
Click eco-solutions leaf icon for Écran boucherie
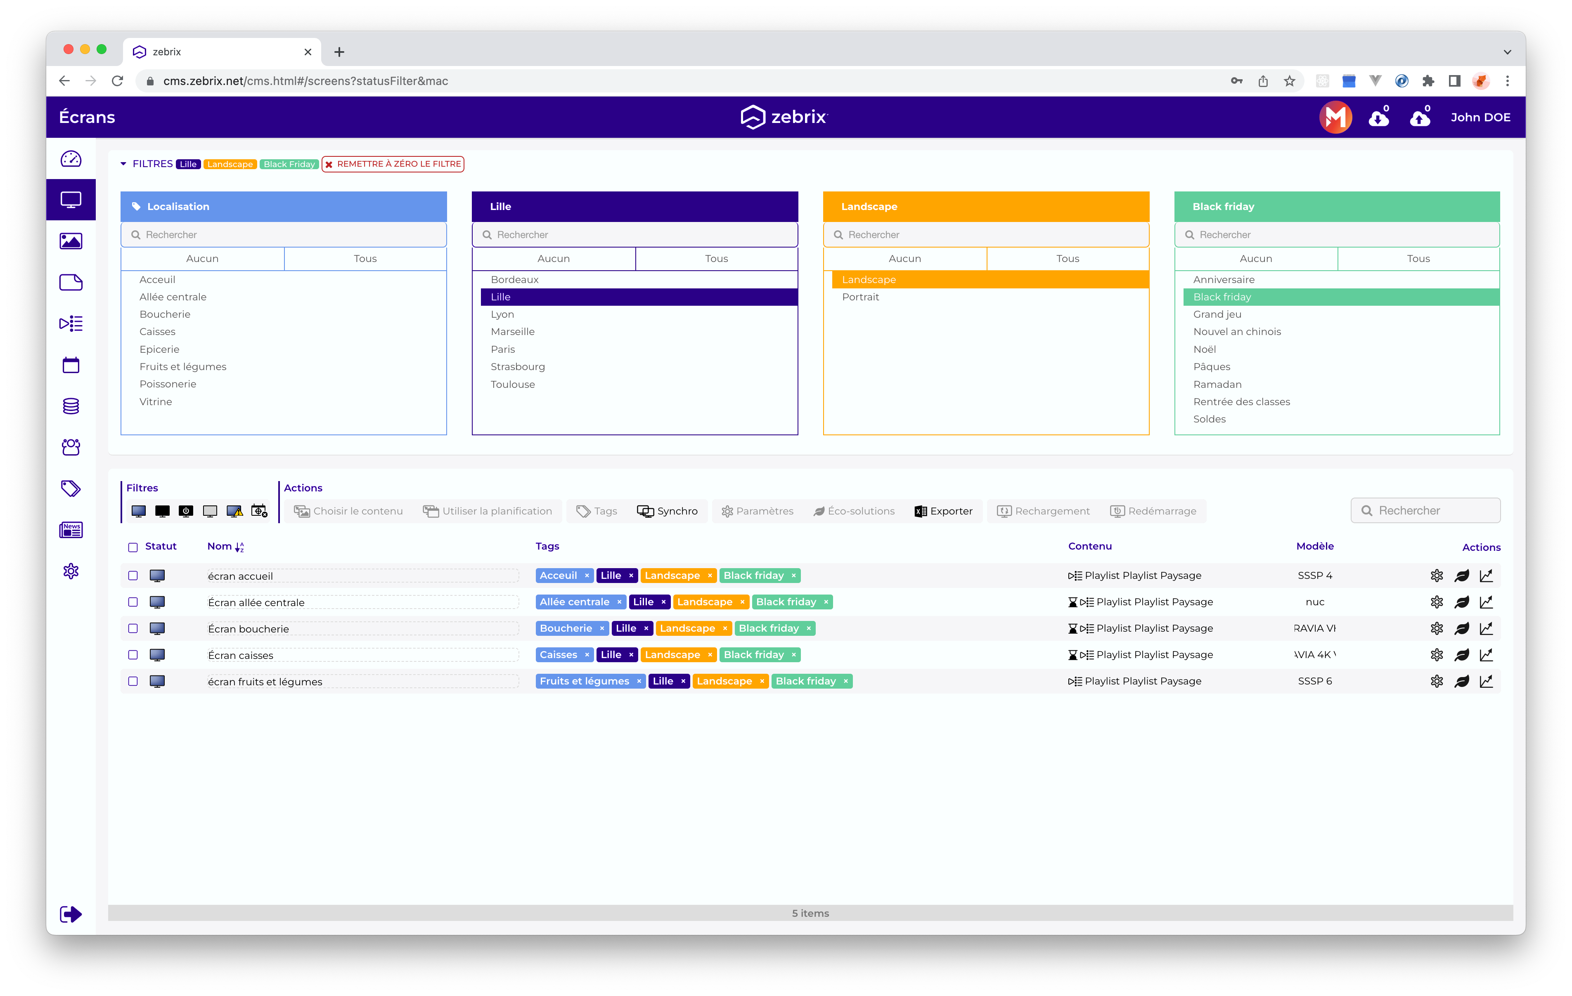pyautogui.click(x=1462, y=628)
